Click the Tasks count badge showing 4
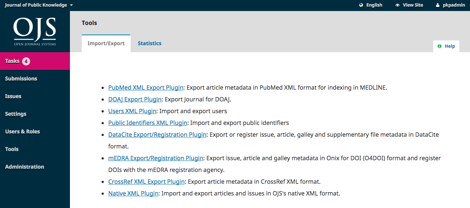Viewport: 470px width, 208px height. tap(26, 61)
